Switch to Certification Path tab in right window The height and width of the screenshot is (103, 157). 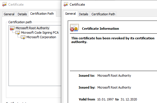click(103, 14)
